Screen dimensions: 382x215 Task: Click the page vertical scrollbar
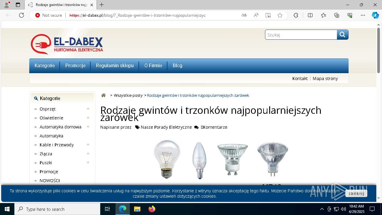[378, 51]
